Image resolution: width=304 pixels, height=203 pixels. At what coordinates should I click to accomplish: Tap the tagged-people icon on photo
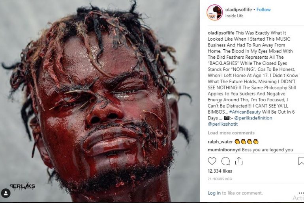click(6, 193)
